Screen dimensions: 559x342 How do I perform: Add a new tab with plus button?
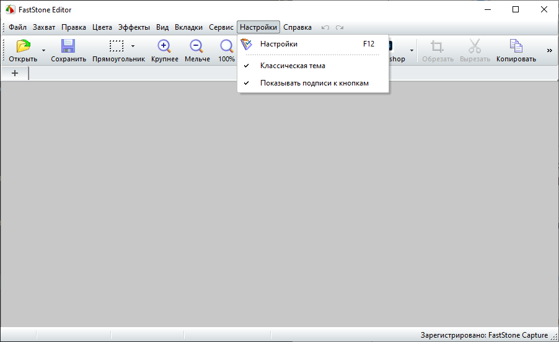[x=15, y=74]
